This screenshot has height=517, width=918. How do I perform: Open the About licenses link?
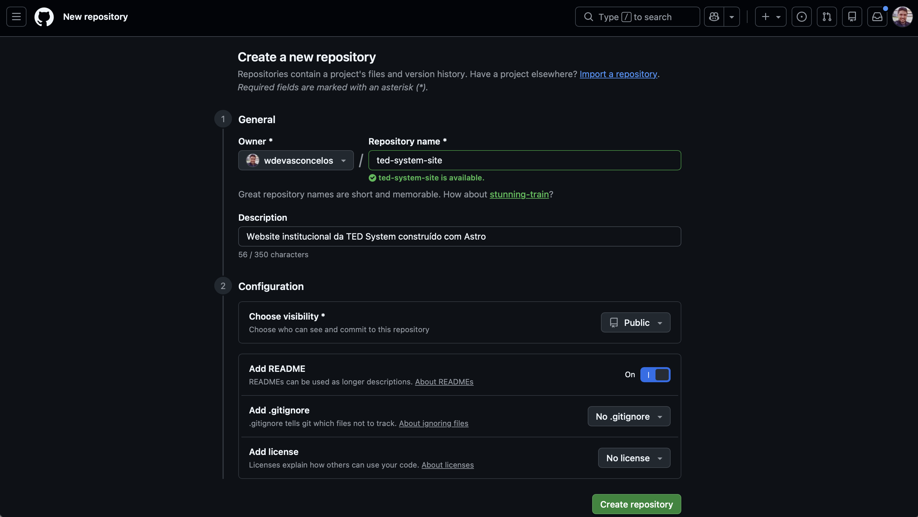tap(447, 465)
